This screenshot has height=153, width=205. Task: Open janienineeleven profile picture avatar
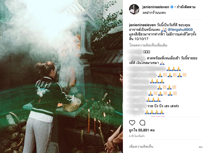[134, 9]
